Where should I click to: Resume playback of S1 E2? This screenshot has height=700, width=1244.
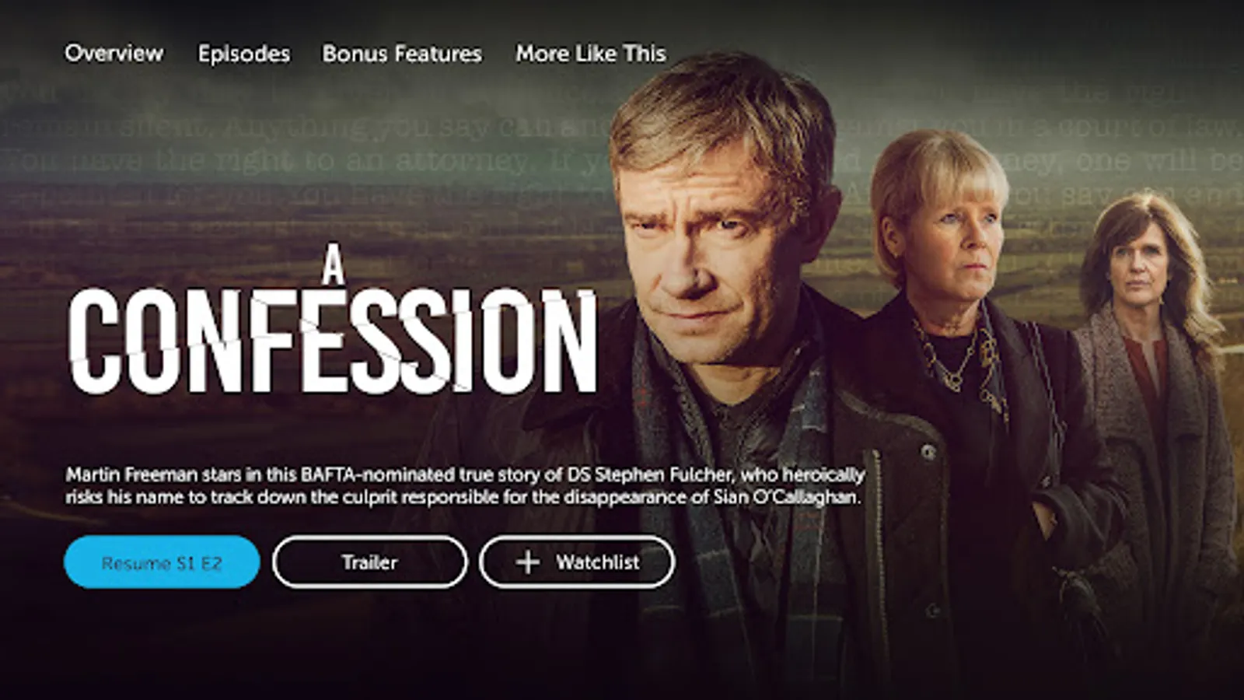tap(162, 562)
